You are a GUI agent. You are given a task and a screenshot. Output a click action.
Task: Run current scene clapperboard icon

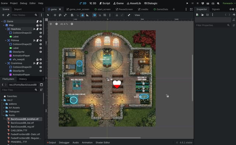pos(208,3)
